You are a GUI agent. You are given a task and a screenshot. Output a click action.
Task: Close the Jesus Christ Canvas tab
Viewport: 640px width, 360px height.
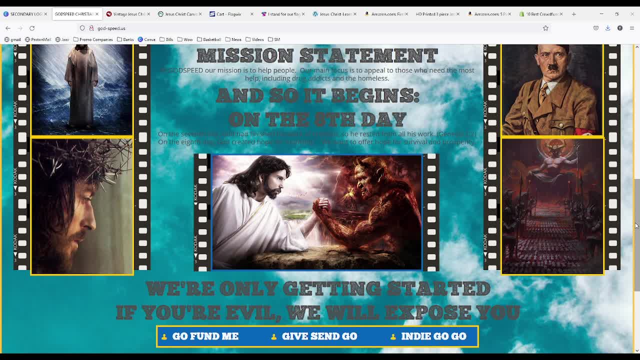point(200,14)
